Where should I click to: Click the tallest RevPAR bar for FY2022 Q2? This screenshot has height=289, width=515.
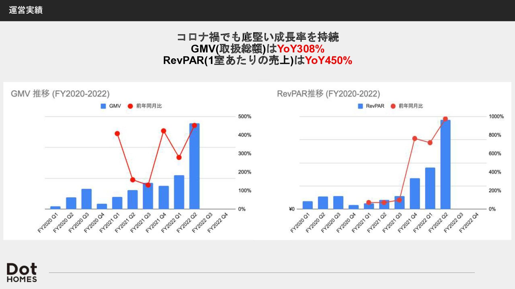click(445, 165)
